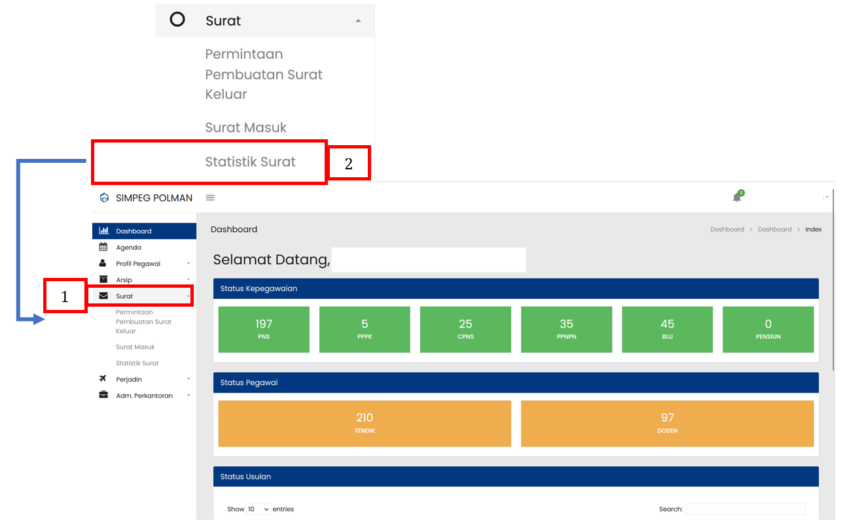This screenshot has height=529, width=841.
Task: Click the SIMPEG POLMAN logo icon
Action: click(x=104, y=198)
